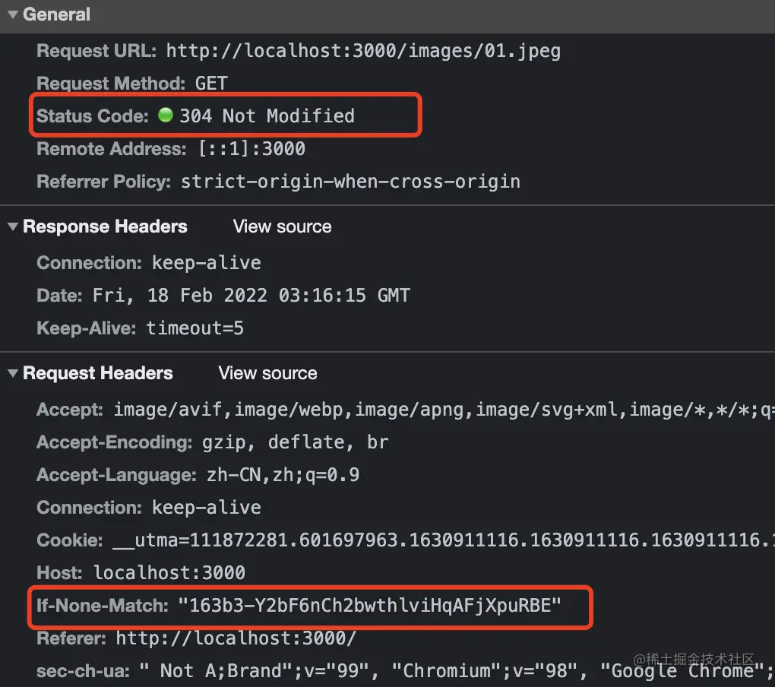This screenshot has width=775, height=687.
Task: Select the Cookie __utma value
Action: pos(444,540)
